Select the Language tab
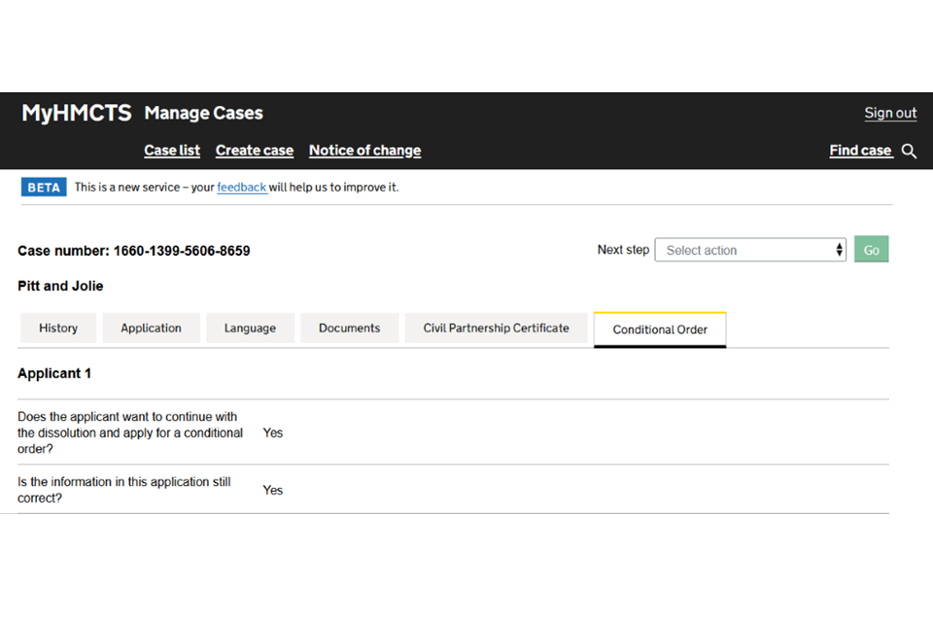 tap(250, 328)
